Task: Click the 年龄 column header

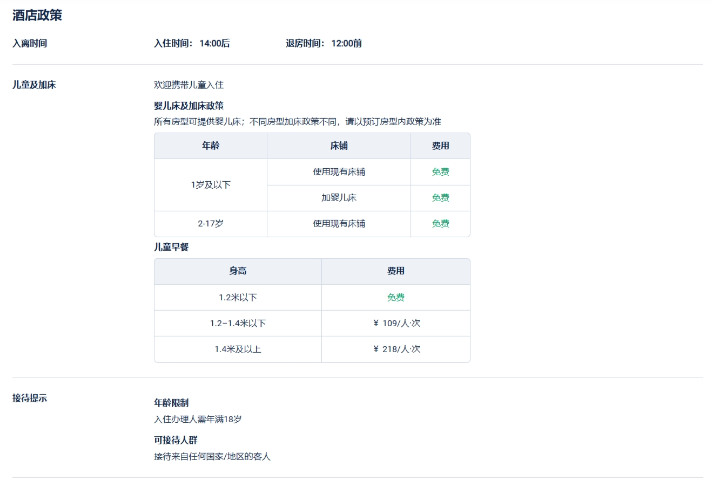Action: (x=211, y=146)
